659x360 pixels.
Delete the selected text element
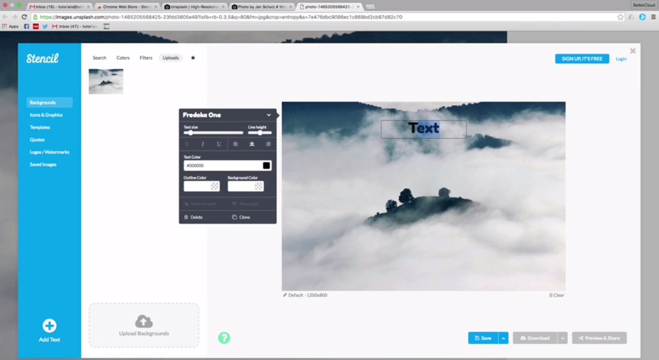(x=193, y=217)
